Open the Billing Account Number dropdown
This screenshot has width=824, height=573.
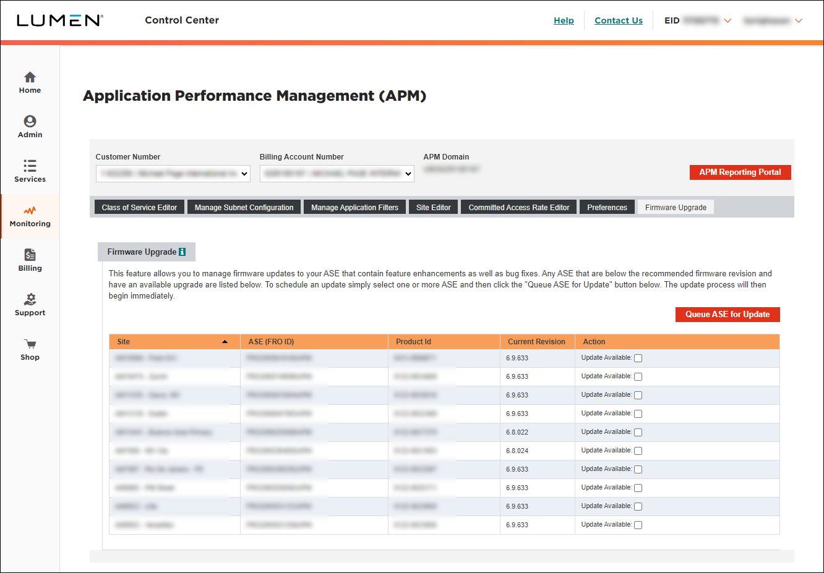click(x=337, y=174)
